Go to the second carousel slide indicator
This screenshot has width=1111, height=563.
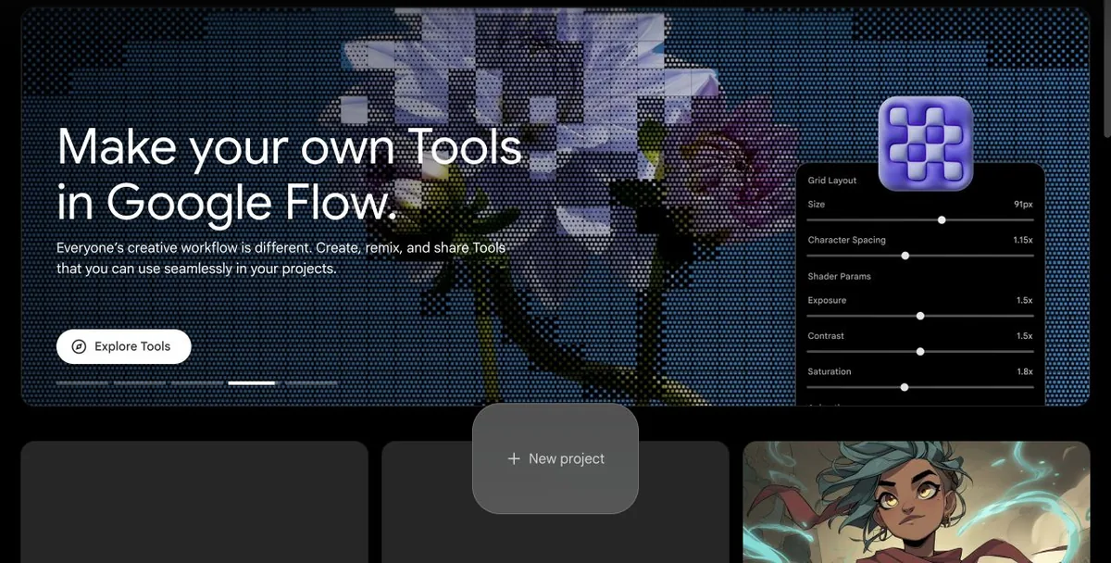140,382
